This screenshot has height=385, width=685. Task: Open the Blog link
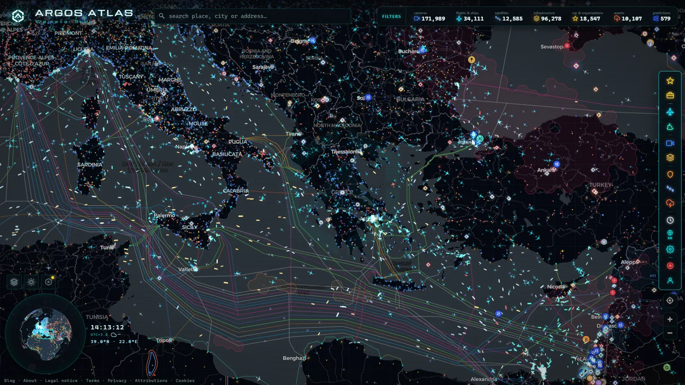pos(9,381)
